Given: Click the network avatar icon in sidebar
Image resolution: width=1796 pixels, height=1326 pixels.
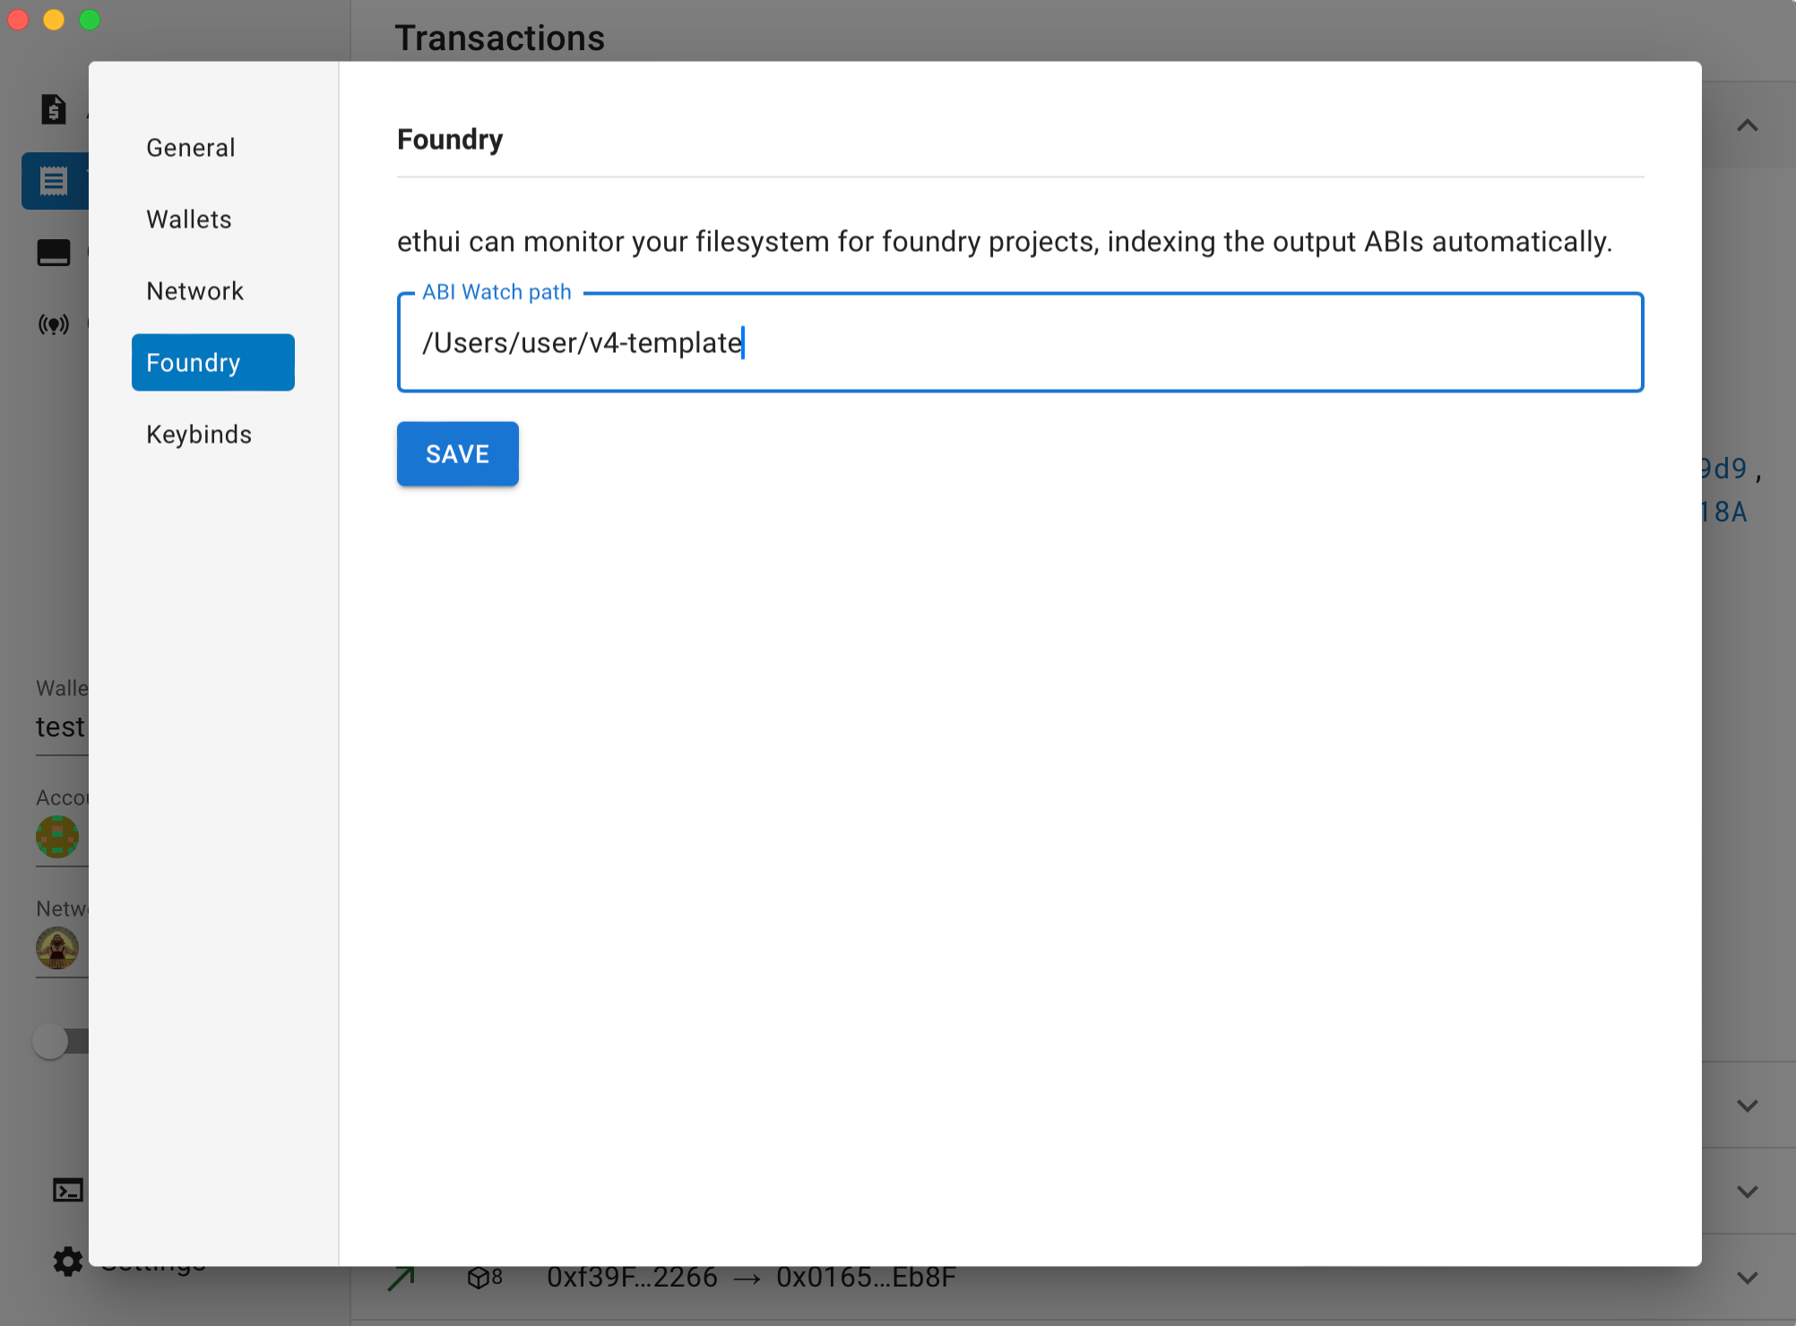Looking at the screenshot, I should (x=57, y=948).
